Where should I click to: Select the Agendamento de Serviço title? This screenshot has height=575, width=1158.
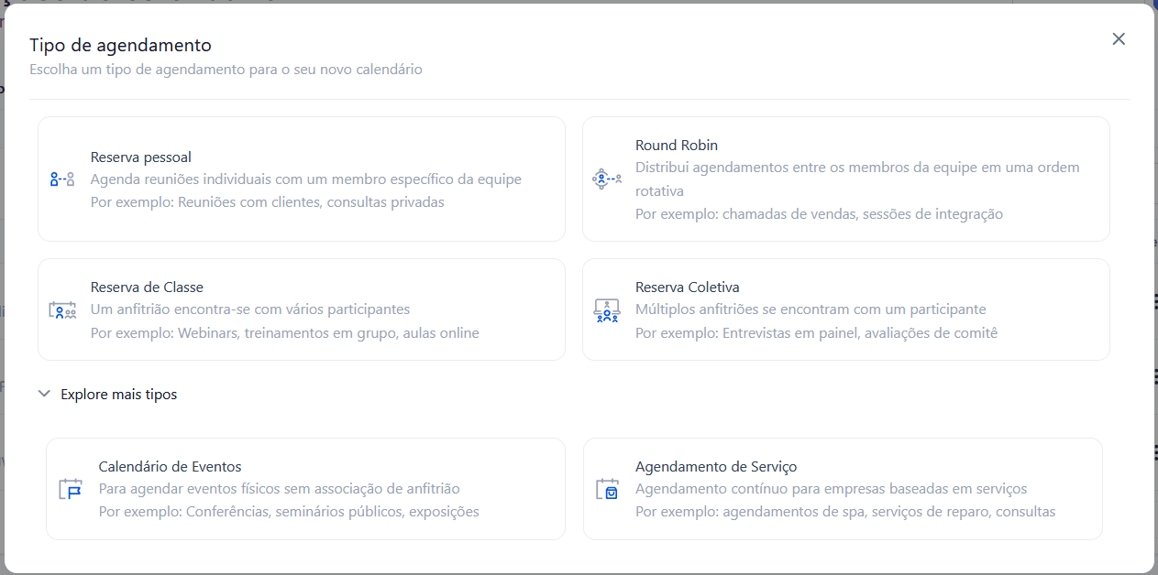[x=716, y=467]
